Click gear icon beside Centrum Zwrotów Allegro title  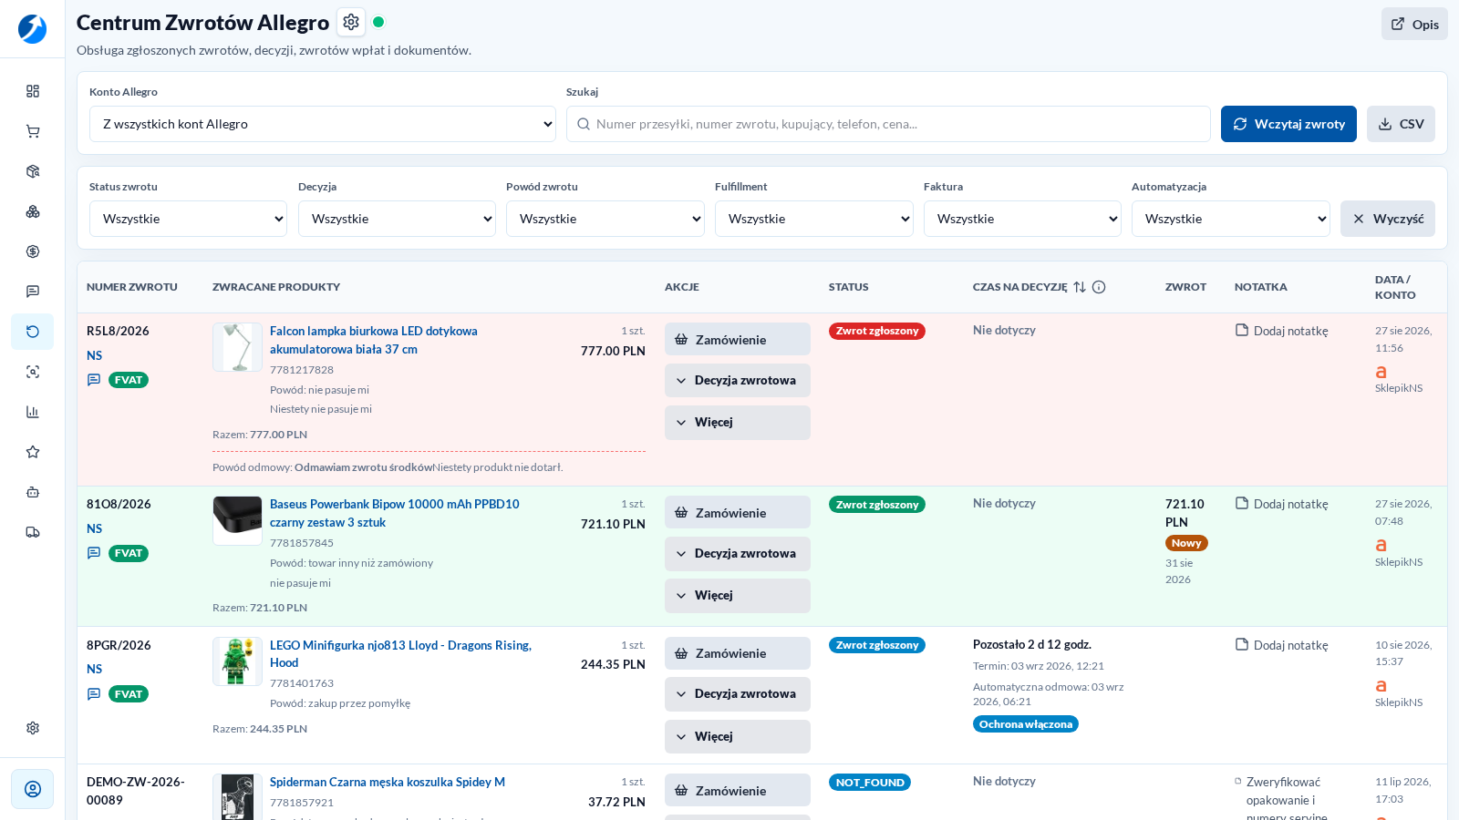point(351,22)
